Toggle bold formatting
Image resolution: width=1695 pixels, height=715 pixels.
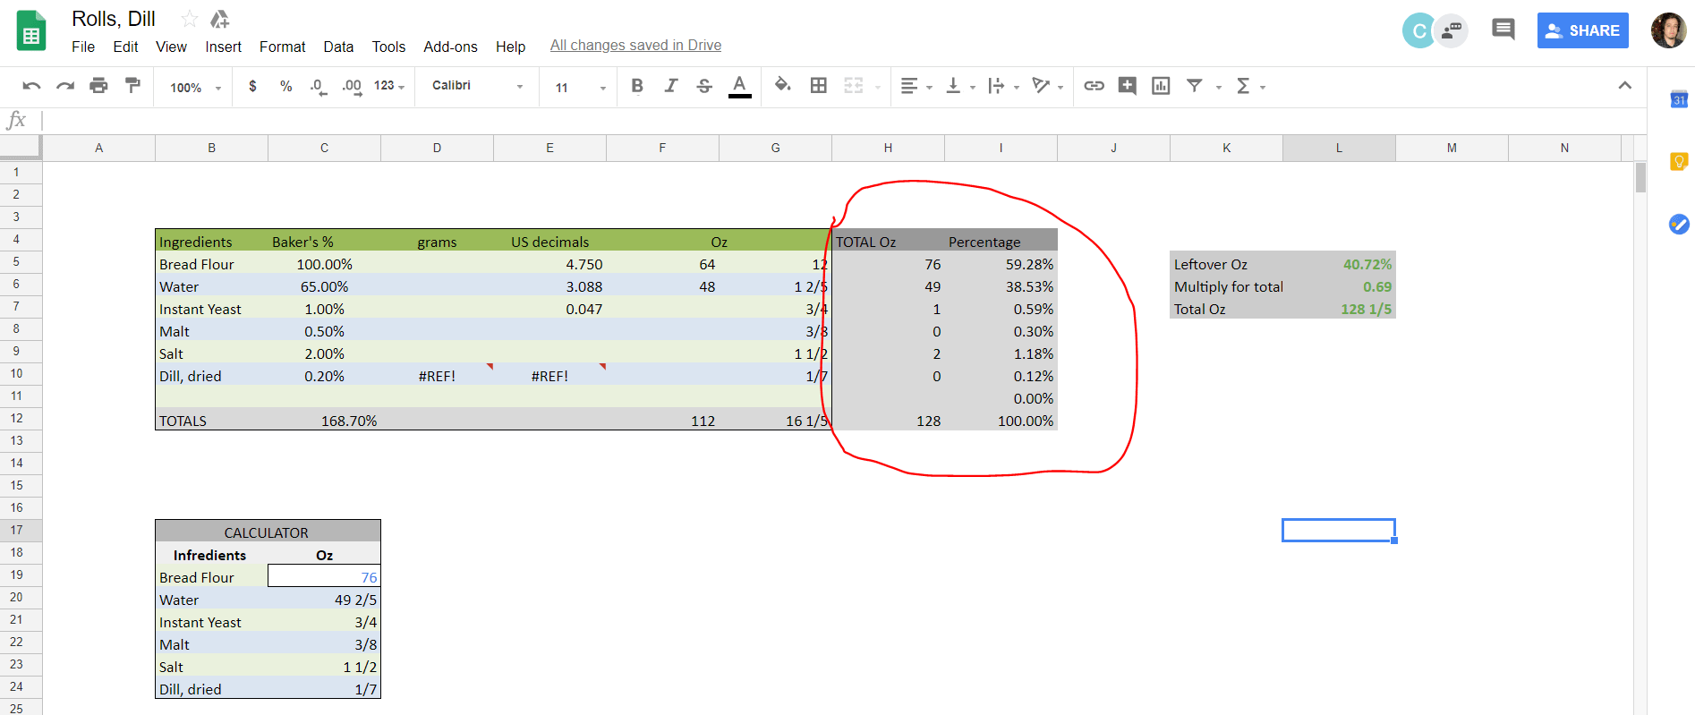click(x=637, y=86)
